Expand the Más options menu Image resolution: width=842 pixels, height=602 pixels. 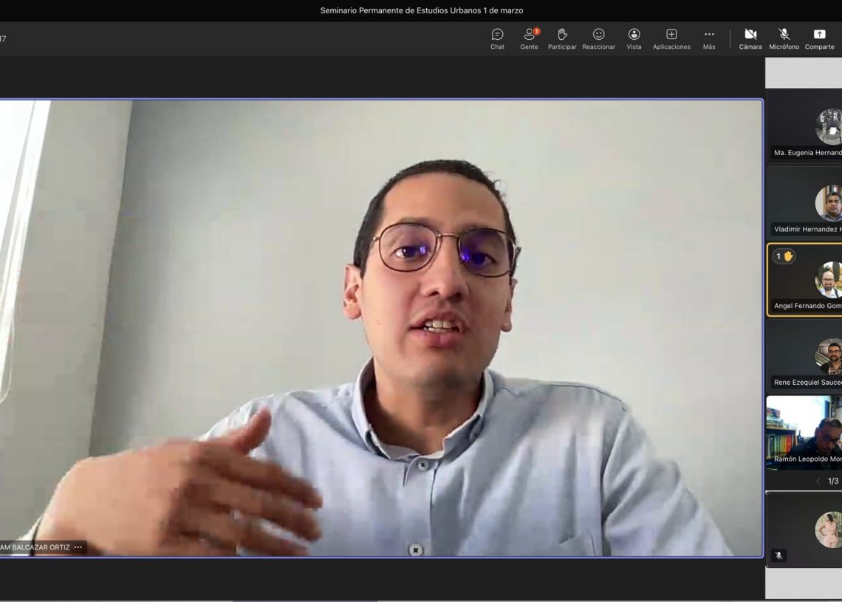click(x=709, y=38)
